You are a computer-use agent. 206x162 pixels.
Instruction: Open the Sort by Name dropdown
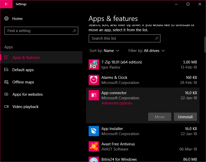pyautogui.click(x=104, y=51)
